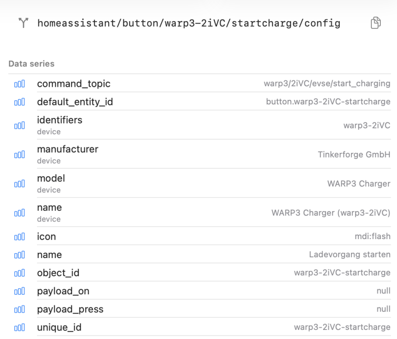Copy the topic path using the copy icon
The height and width of the screenshot is (339, 397).
click(x=376, y=23)
